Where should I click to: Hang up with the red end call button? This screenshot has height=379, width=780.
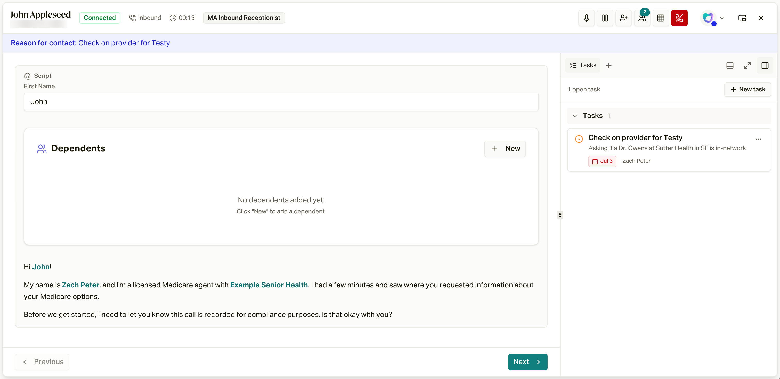click(679, 18)
